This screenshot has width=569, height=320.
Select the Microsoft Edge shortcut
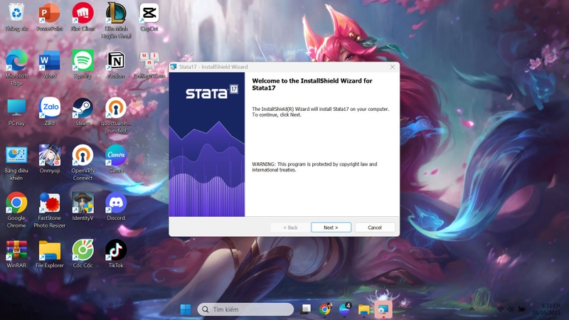coord(16,68)
